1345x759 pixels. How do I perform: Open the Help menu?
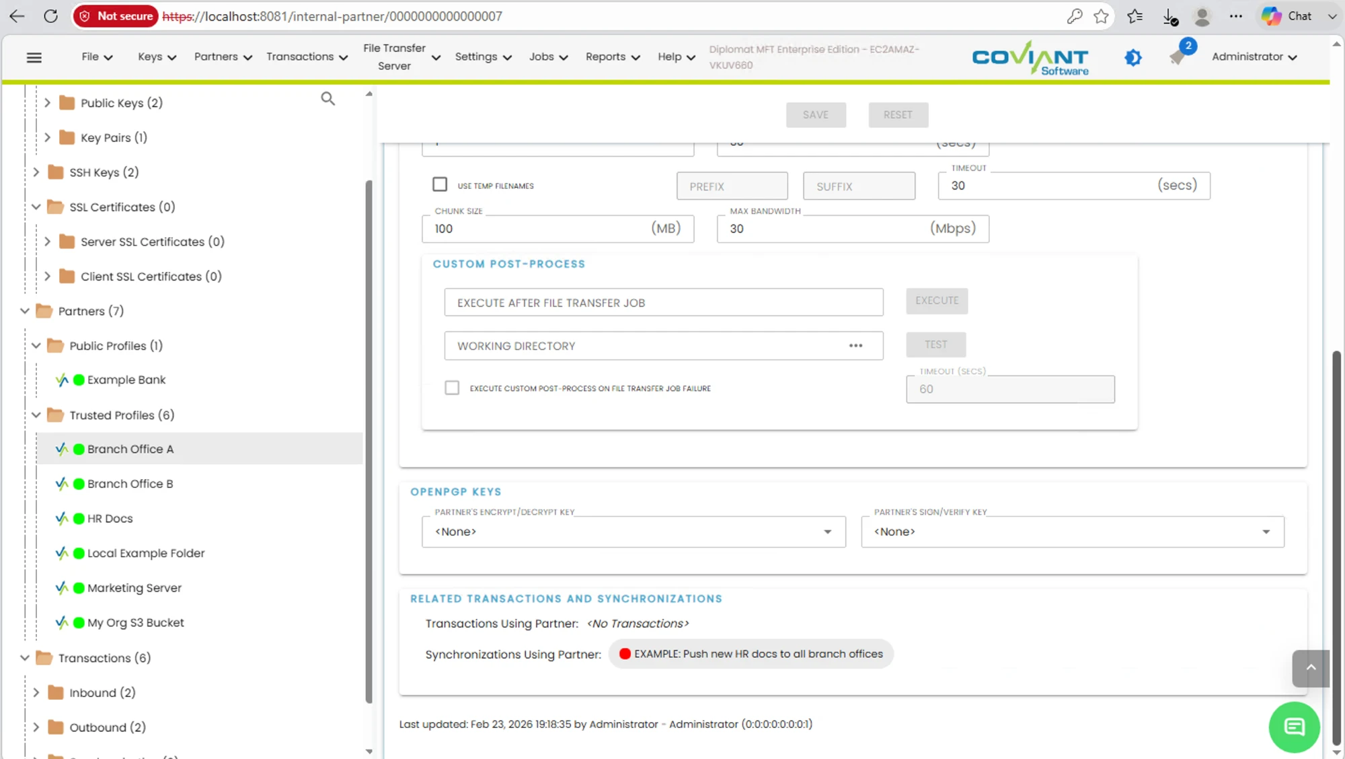click(x=677, y=57)
